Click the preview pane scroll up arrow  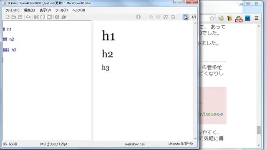195,23
